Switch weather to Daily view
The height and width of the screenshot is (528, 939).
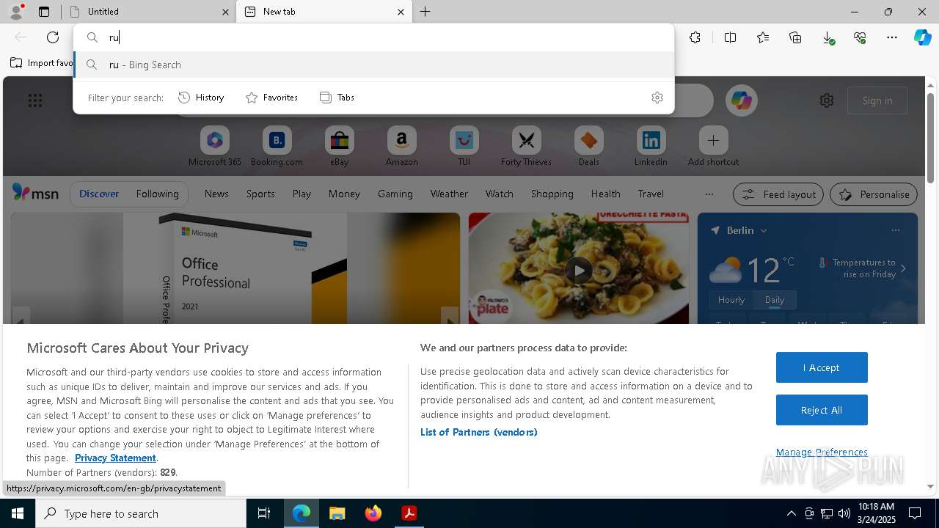(775, 300)
